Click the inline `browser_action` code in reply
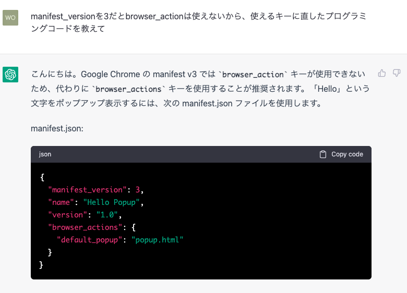Screen dimensions: 407x293 coord(253,75)
